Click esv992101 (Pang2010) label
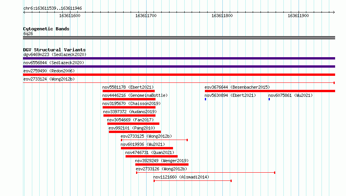Image resolution: width=346 pixels, height=196 pixels. pos(132,128)
